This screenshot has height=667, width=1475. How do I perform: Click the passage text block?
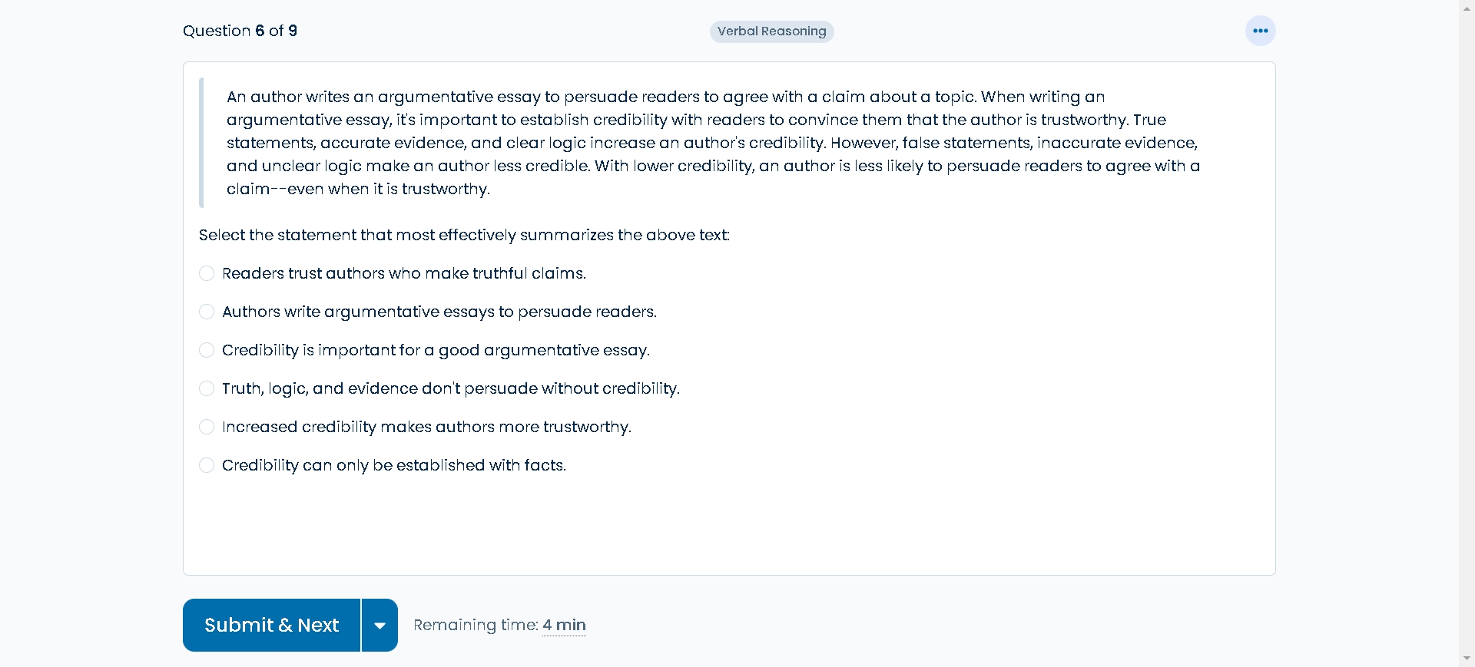(714, 143)
